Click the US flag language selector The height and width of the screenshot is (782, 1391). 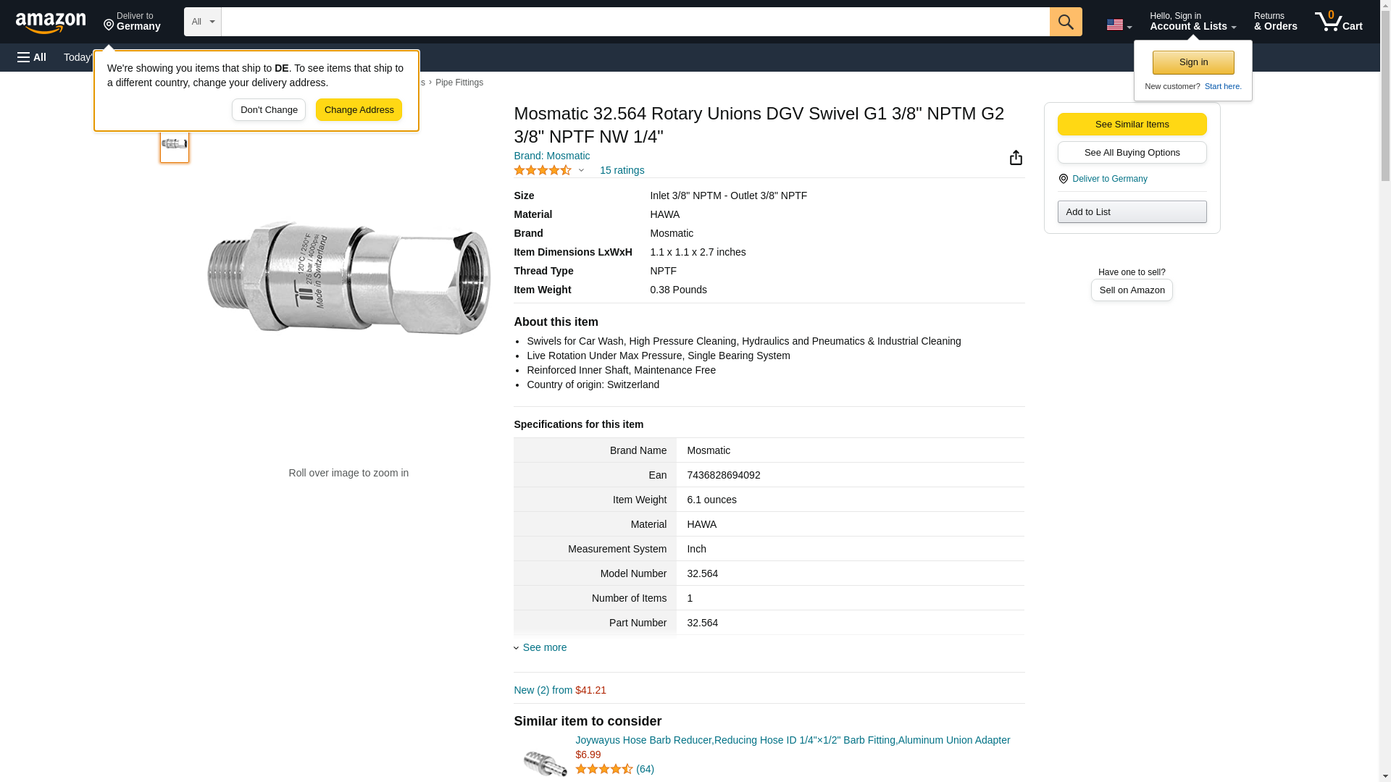point(1119,25)
